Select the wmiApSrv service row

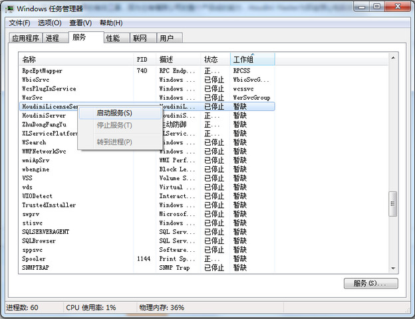[x=147, y=160]
